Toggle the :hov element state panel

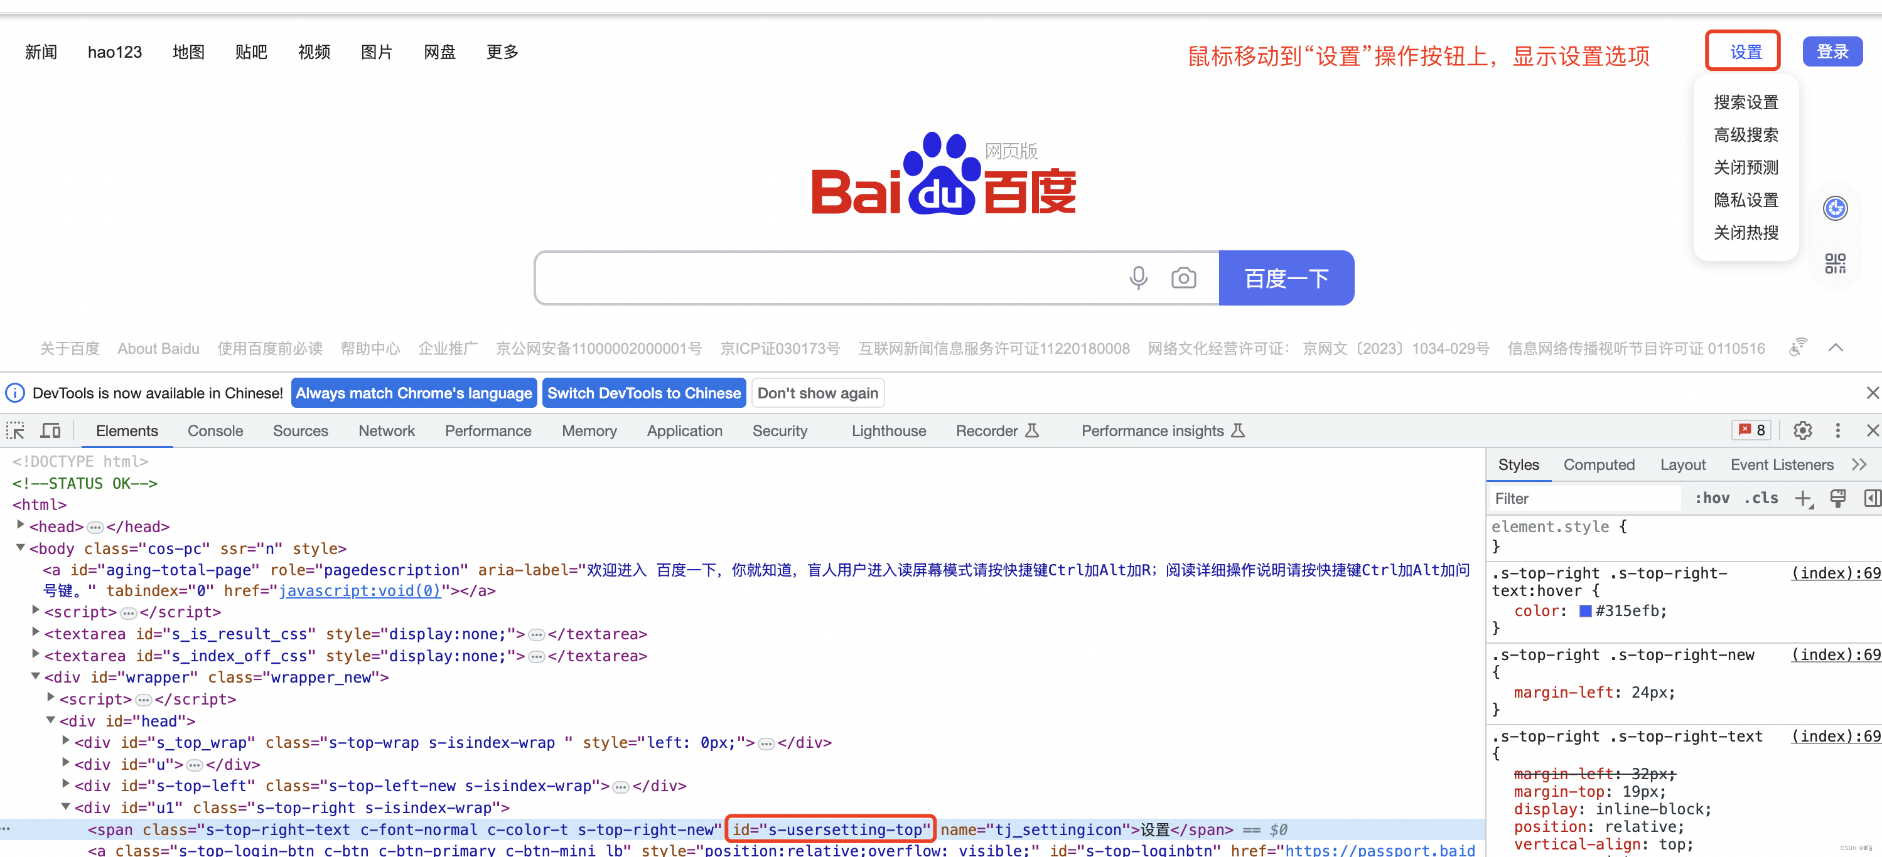pyautogui.click(x=1712, y=499)
